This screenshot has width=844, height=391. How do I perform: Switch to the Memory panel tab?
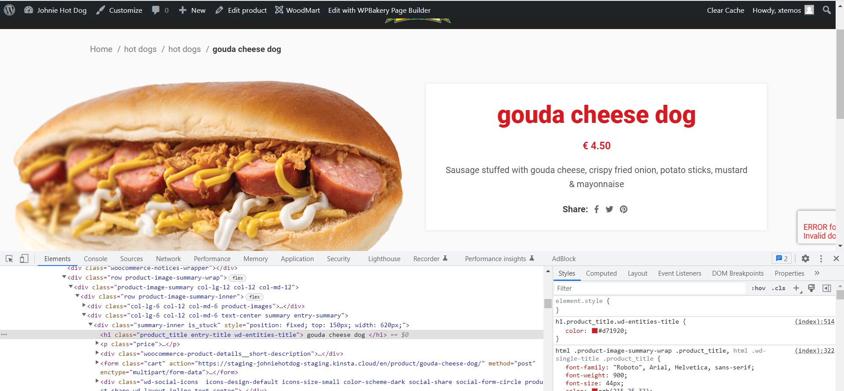tap(256, 259)
